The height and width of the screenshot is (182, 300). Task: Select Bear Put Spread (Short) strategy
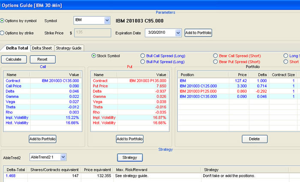(215, 62)
